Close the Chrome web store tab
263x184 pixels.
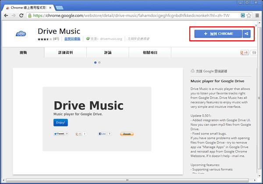pyautogui.click(x=50, y=8)
